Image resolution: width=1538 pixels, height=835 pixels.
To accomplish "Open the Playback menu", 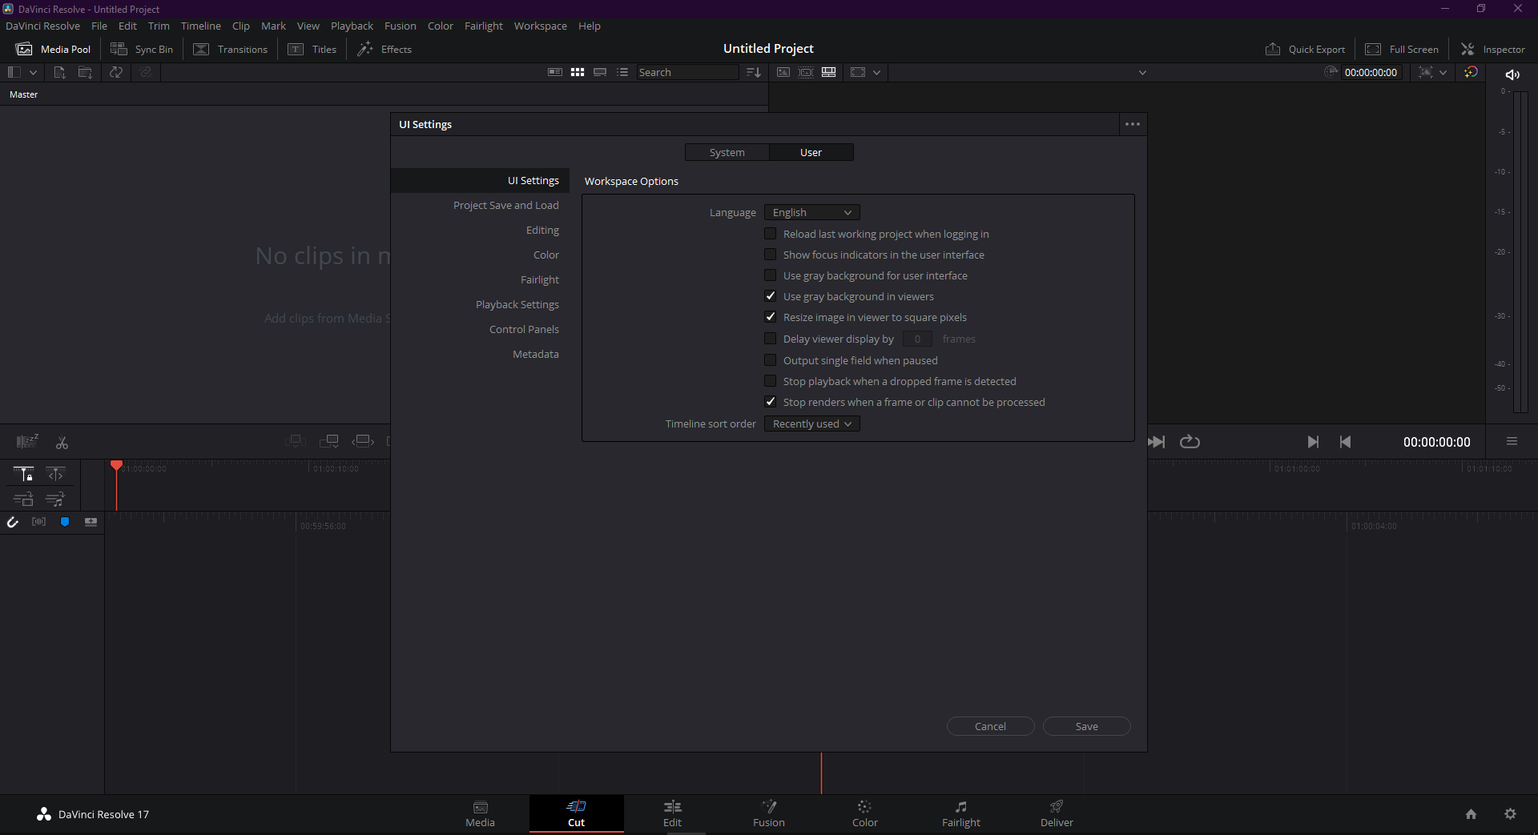I will (x=352, y=26).
